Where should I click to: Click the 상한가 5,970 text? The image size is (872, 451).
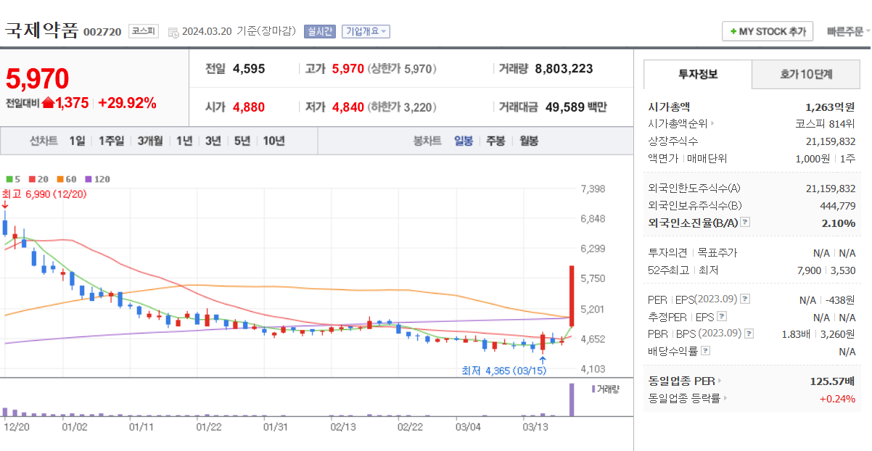tap(403, 69)
